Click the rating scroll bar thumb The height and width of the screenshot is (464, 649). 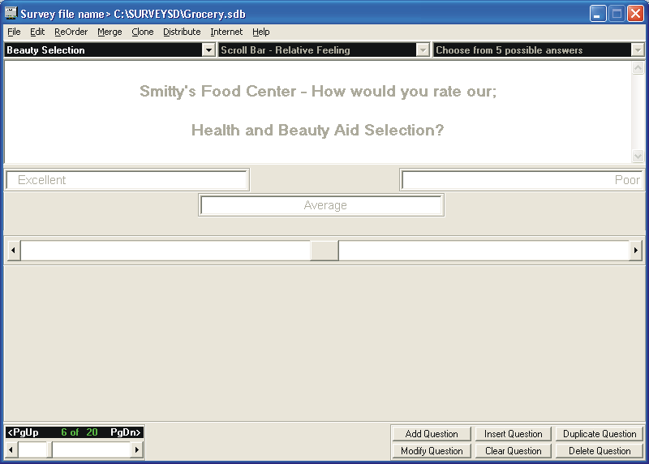point(324,251)
